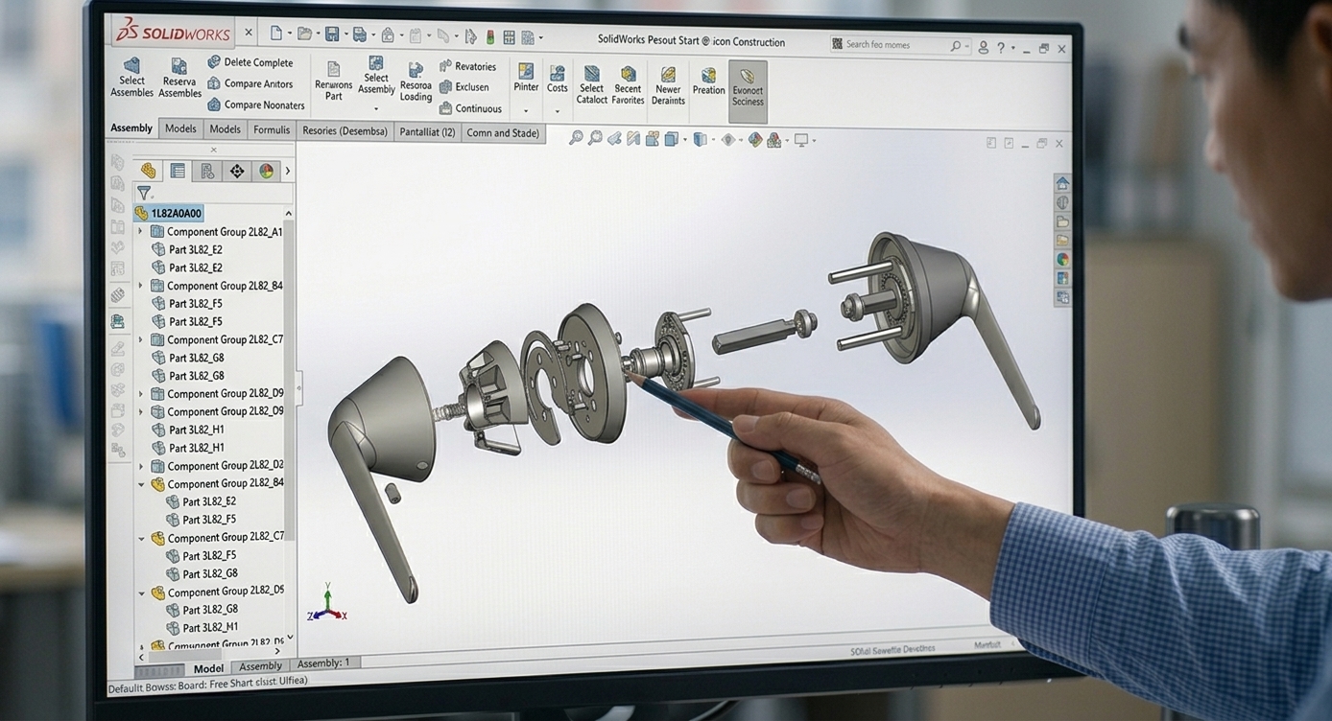
Task: Switch to the Formulis tab
Action: (272, 129)
